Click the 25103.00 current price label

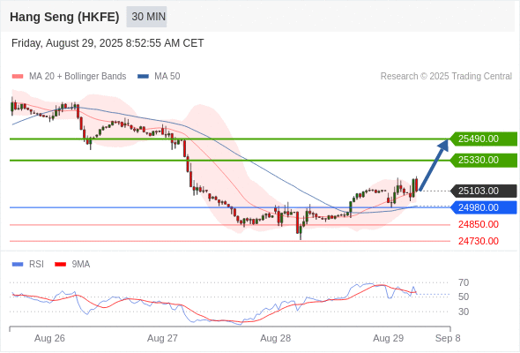click(x=484, y=191)
